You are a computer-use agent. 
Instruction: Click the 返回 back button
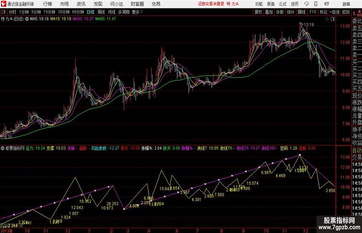pyautogui.click(x=346, y=12)
